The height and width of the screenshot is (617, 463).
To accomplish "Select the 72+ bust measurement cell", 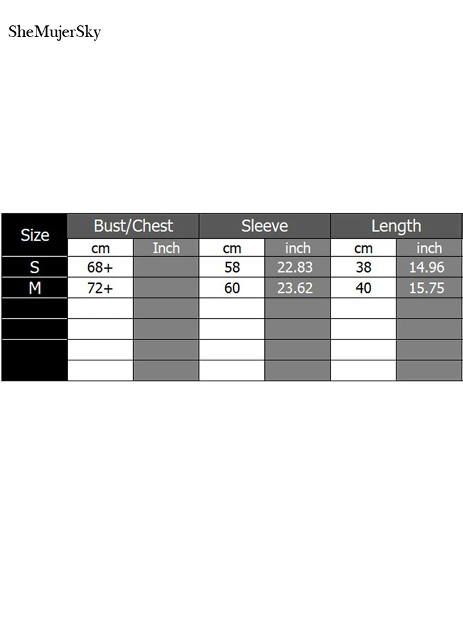I will 100,288.
